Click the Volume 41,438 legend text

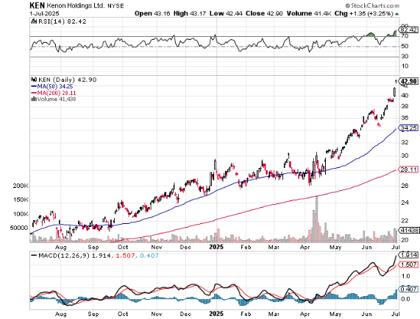tap(56, 99)
